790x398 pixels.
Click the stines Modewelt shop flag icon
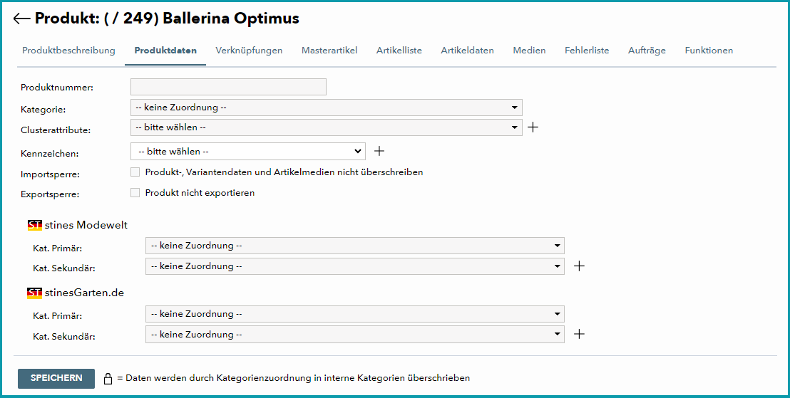[35, 225]
